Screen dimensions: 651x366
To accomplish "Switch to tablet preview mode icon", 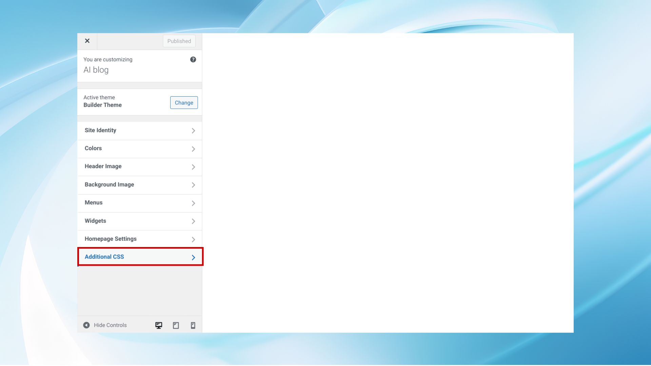I will 176,325.
